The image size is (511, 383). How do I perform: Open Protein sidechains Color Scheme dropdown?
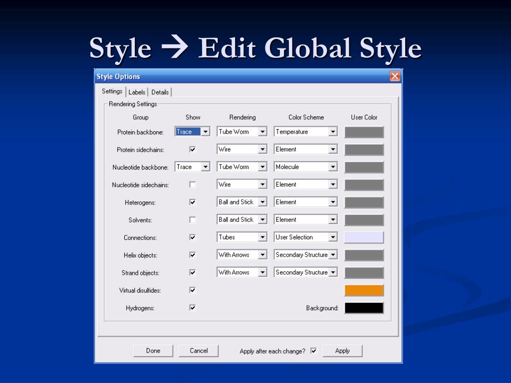(305, 149)
